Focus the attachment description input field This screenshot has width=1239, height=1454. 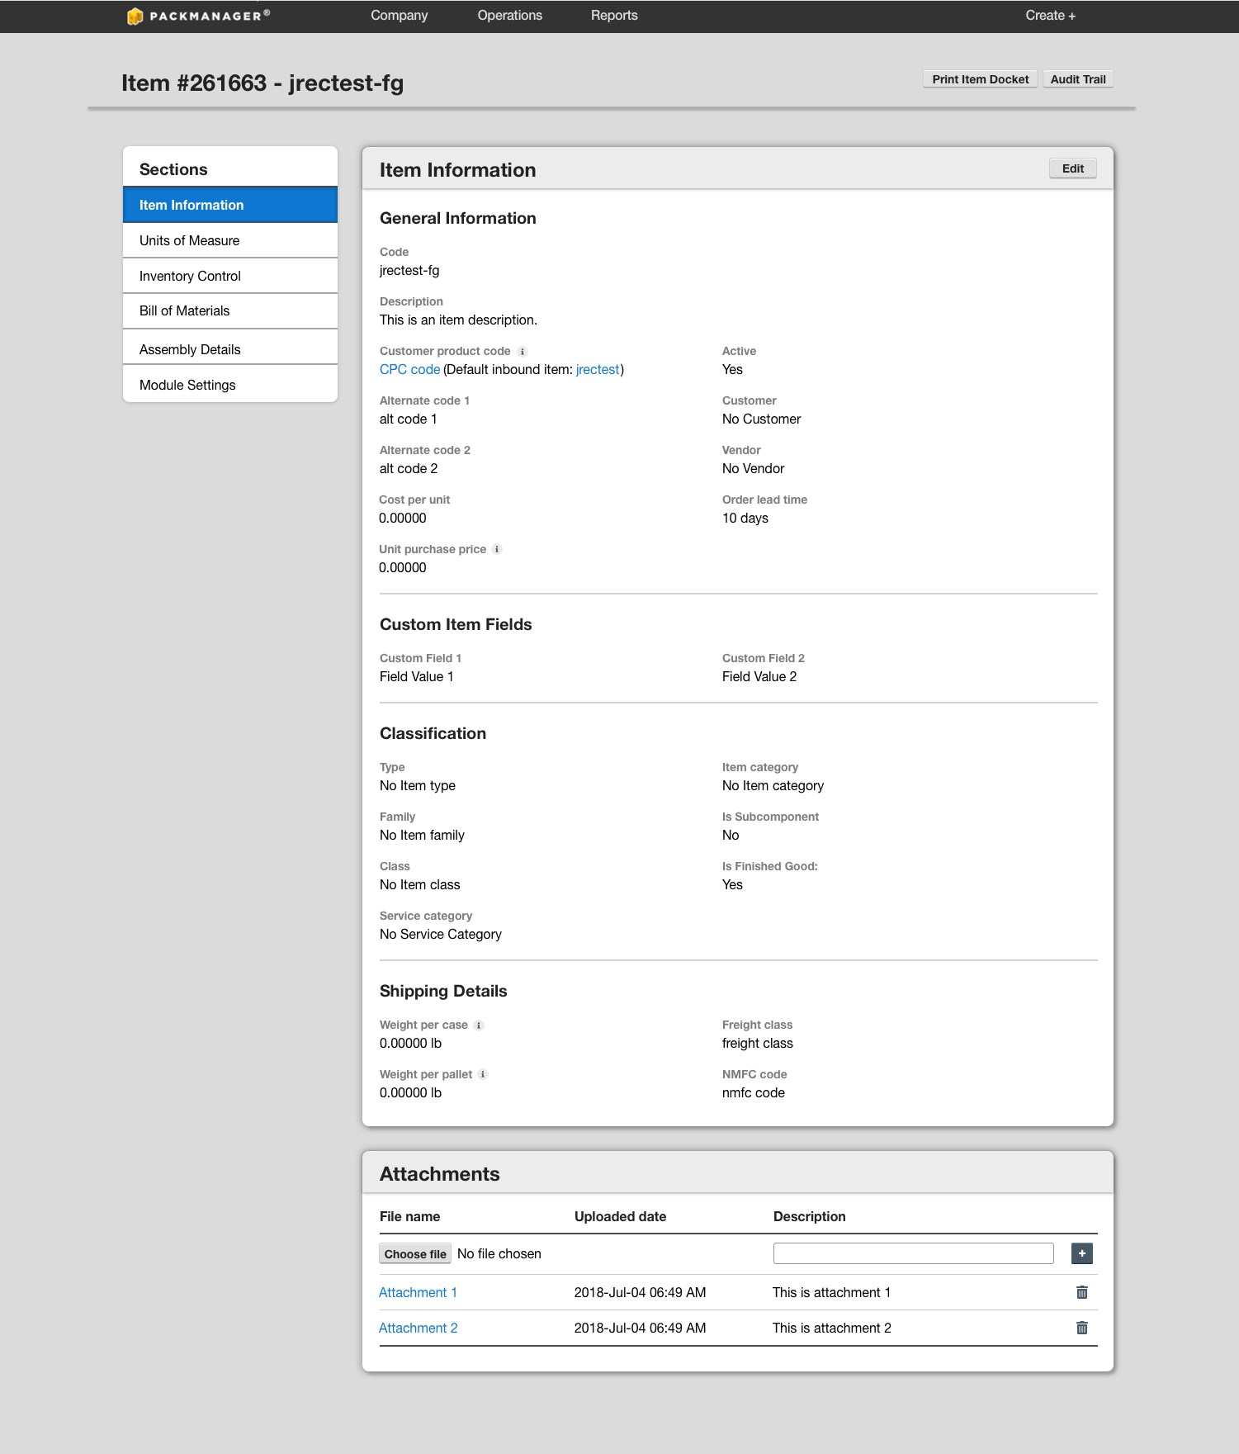pyautogui.click(x=913, y=1253)
